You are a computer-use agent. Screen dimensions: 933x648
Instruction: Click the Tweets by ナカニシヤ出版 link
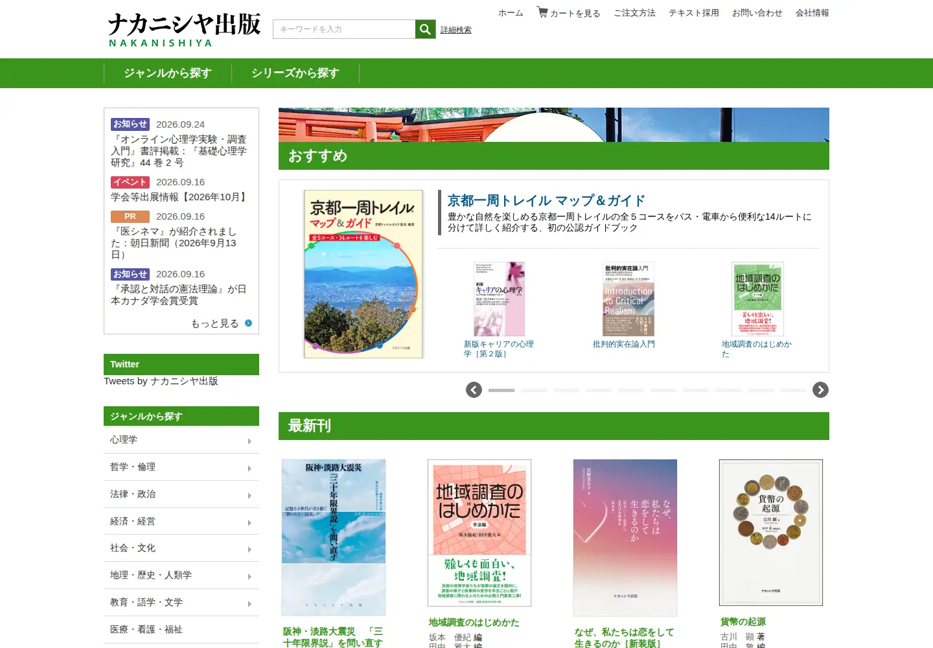pos(161,381)
